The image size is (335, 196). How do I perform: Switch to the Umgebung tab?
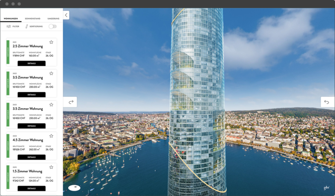tap(54, 18)
